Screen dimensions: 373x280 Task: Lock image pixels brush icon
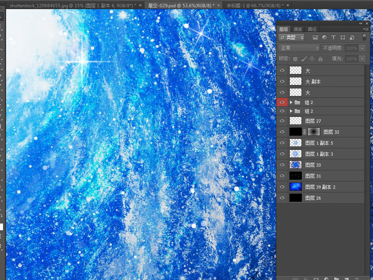coord(303,59)
